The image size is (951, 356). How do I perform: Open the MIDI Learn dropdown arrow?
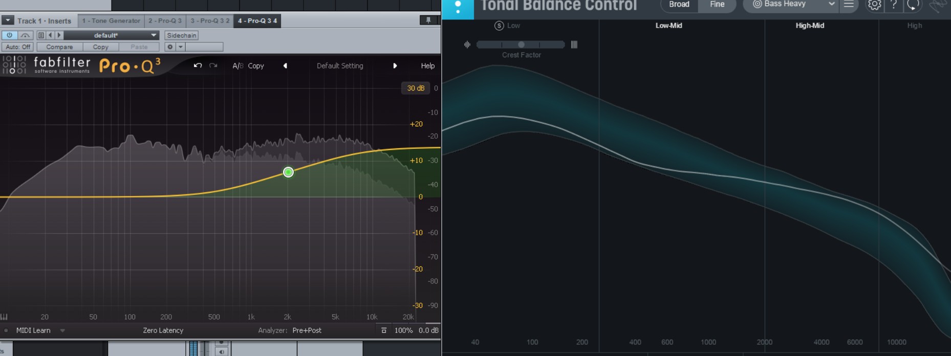[x=62, y=330]
